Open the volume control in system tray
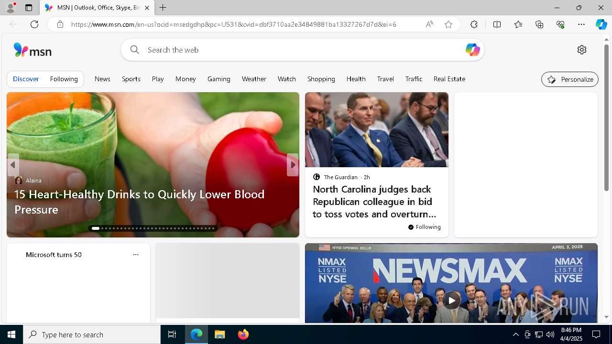The image size is (612, 344). pyautogui.click(x=550, y=334)
